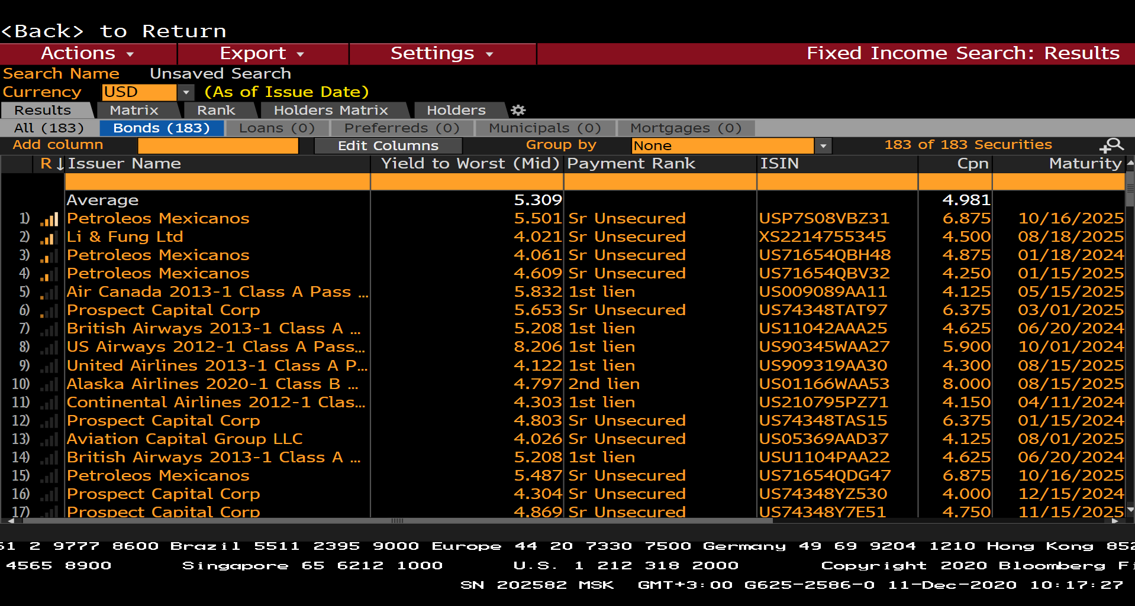Click the horizontal scrollbar right arrow
1135x606 pixels.
[1115, 521]
